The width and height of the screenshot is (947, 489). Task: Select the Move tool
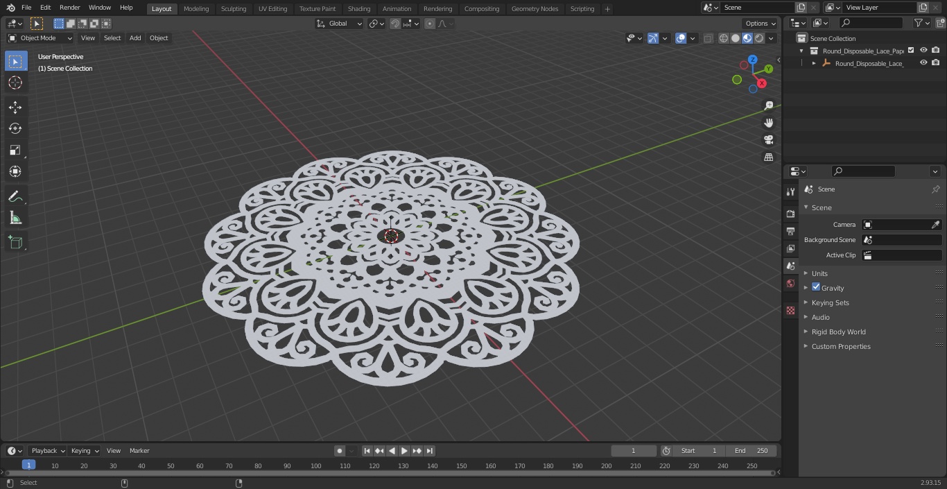15,107
